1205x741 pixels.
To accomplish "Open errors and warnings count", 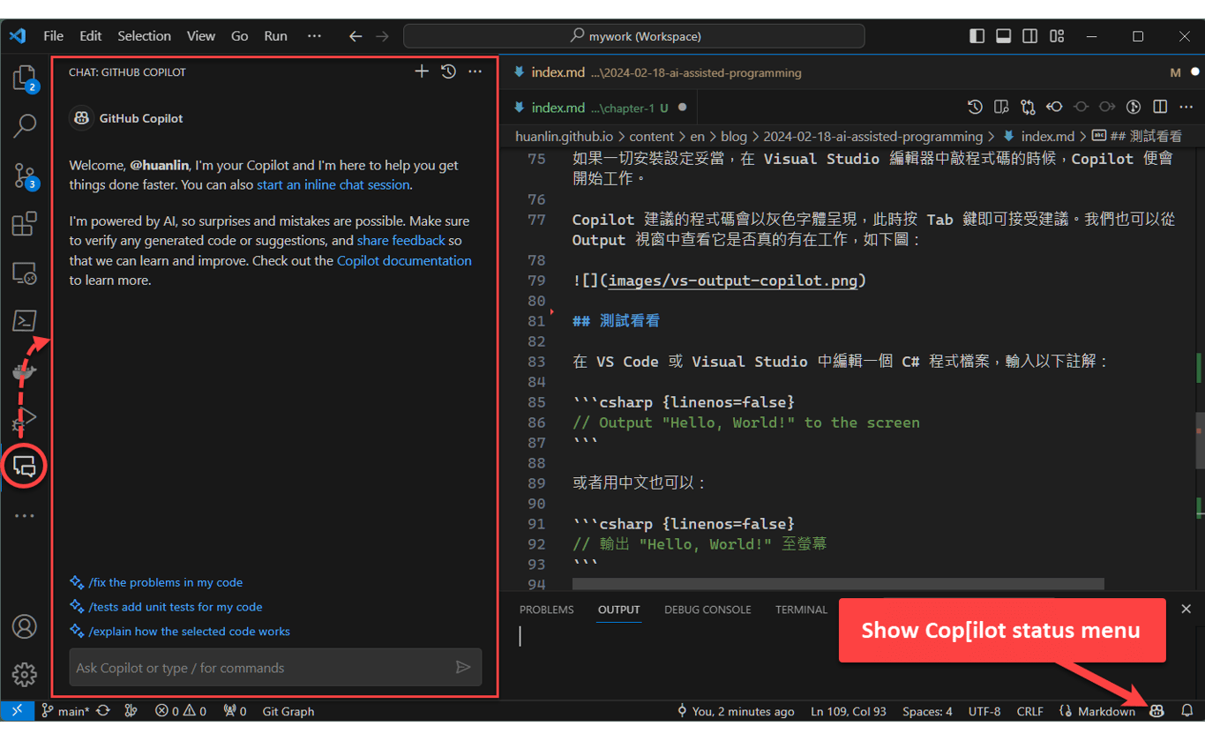I will coord(181,711).
